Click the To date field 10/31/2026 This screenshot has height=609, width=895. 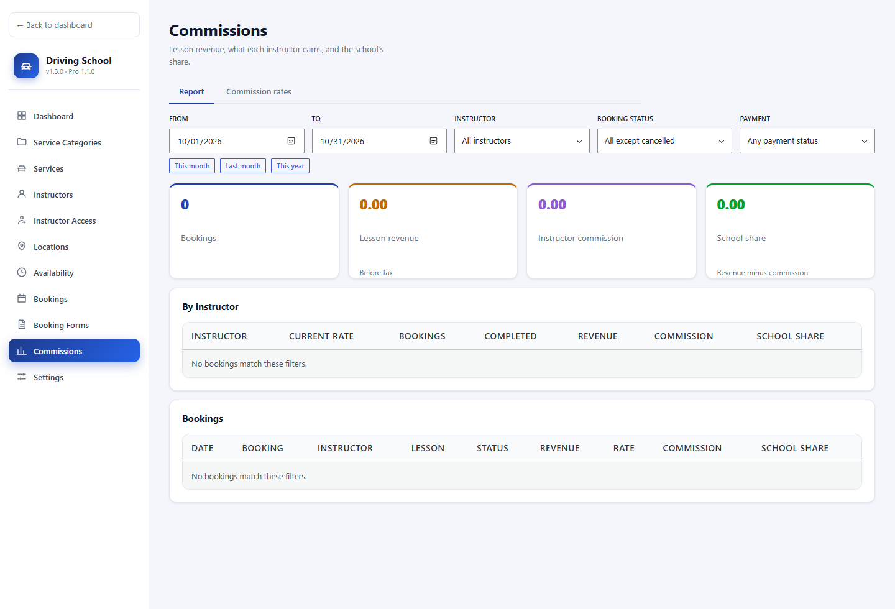click(379, 141)
